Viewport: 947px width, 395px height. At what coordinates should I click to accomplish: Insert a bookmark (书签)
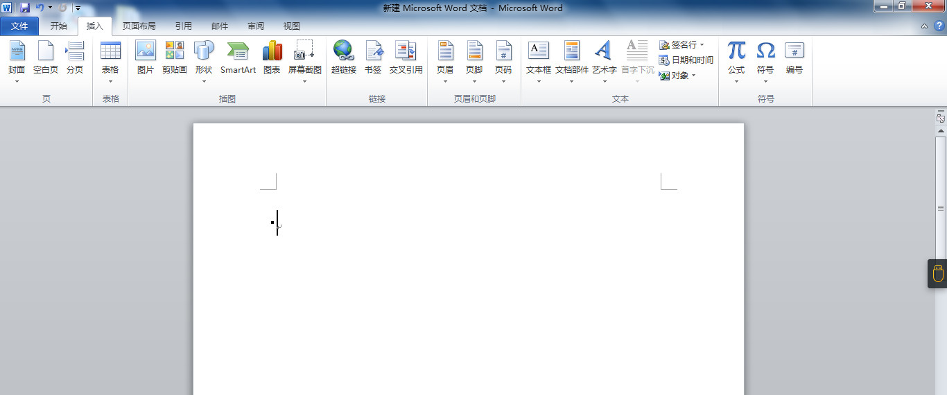(x=373, y=58)
